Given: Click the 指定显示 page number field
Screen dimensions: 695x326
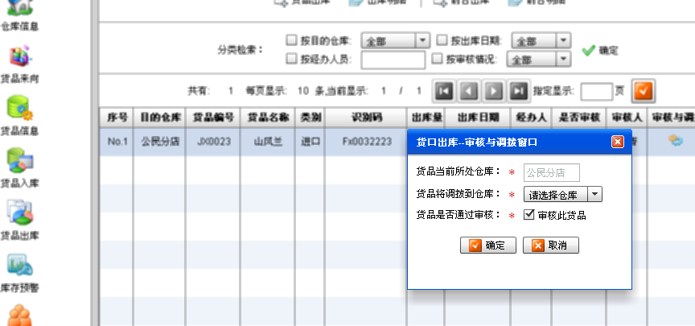Looking at the screenshot, I should point(596,92).
